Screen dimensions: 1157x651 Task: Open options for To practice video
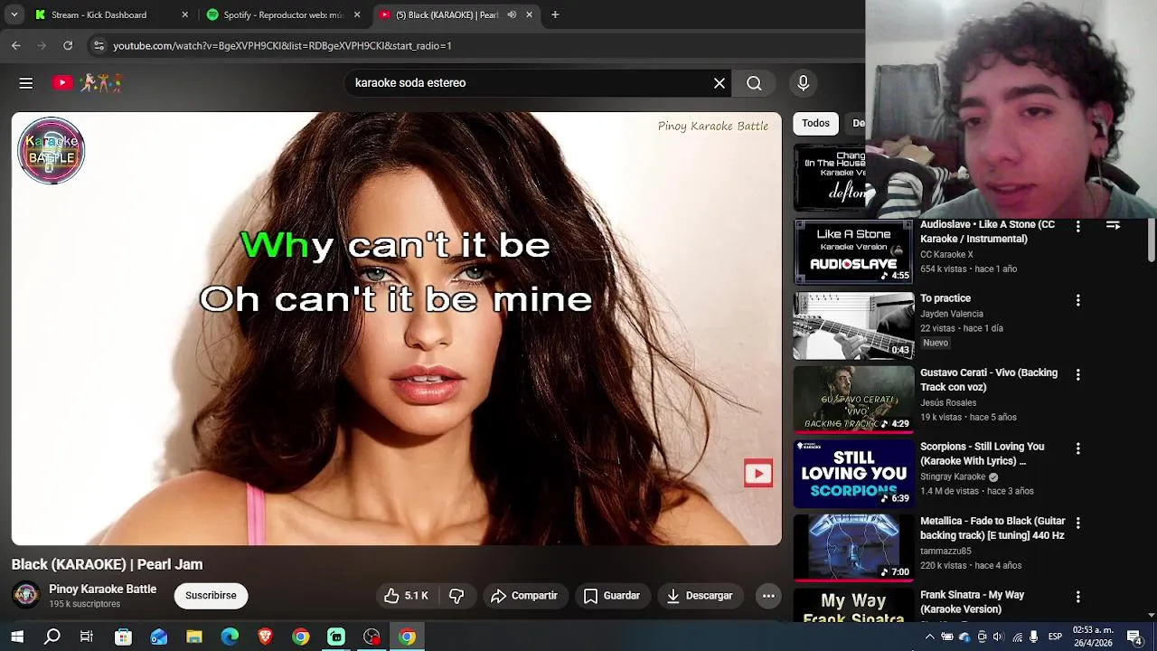(1077, 300)
